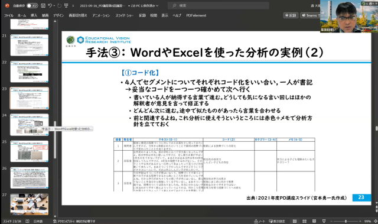Click slide panel scroll-up arrow

(55, 21)
